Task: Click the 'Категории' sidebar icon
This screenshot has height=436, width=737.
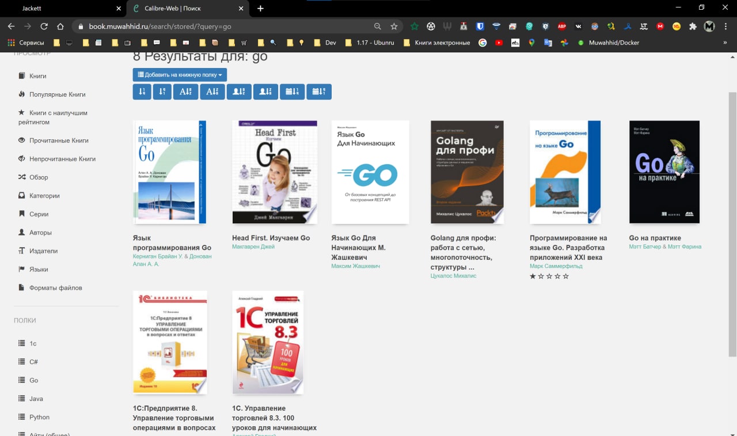Action: (x=22, y=196)
